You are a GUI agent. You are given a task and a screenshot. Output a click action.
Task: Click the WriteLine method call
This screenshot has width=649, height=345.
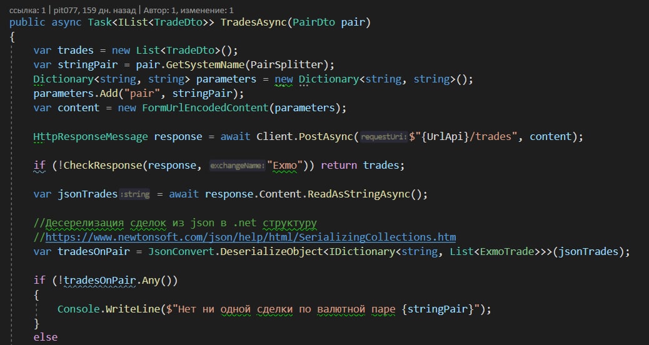click(x=133, y=309)
